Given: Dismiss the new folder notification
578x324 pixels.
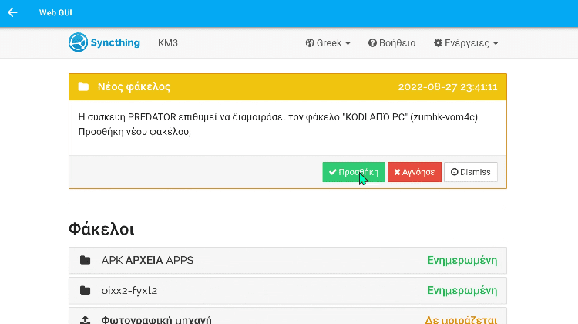Looking at the screenshot, I should pos(471,172).
